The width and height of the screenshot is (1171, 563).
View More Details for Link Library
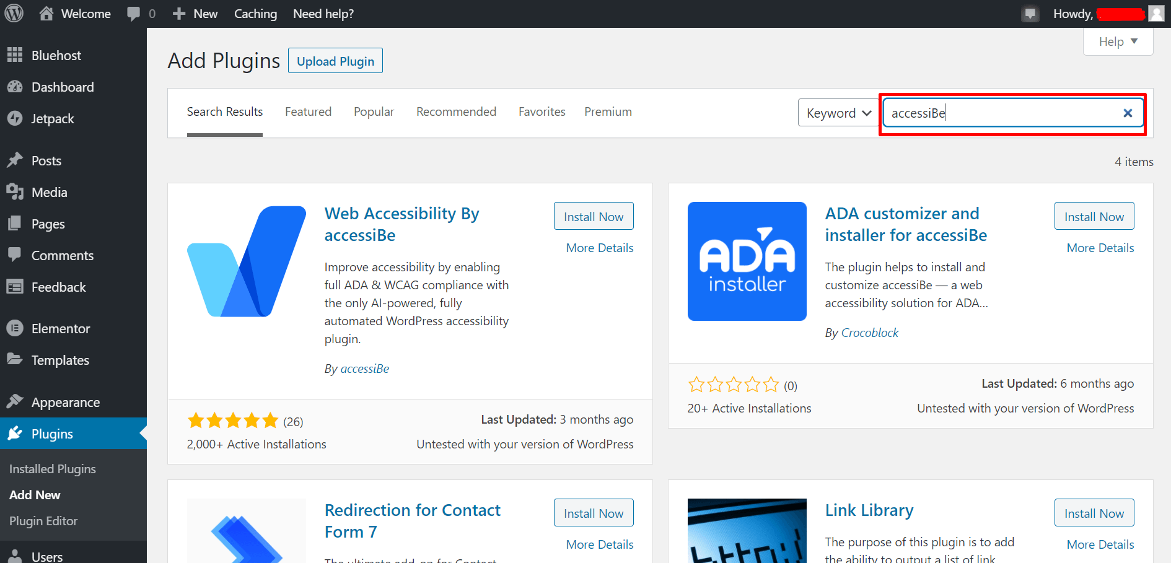pyautogui.click(x=1100, y=544)
